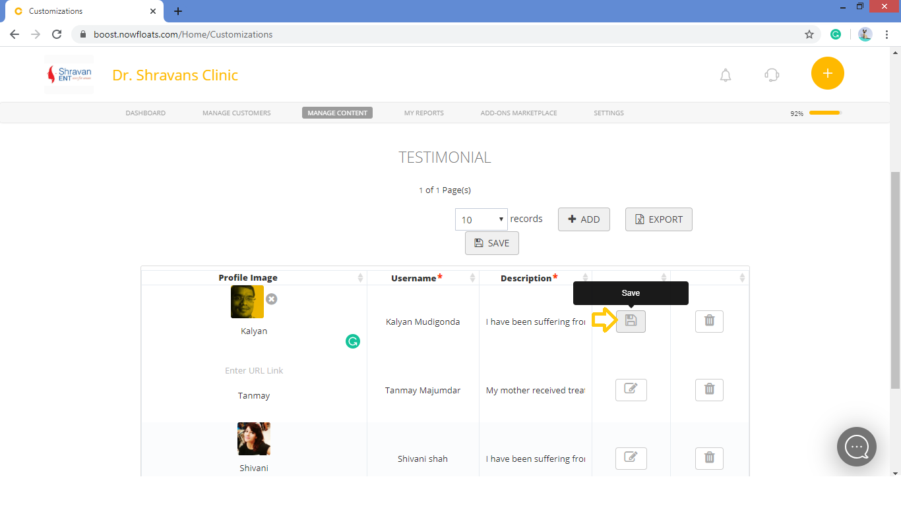Image resolution: width=901 pixels, height=506 pixels.
Task: Click the 'My mother received' description
Action: pos(536,390)
